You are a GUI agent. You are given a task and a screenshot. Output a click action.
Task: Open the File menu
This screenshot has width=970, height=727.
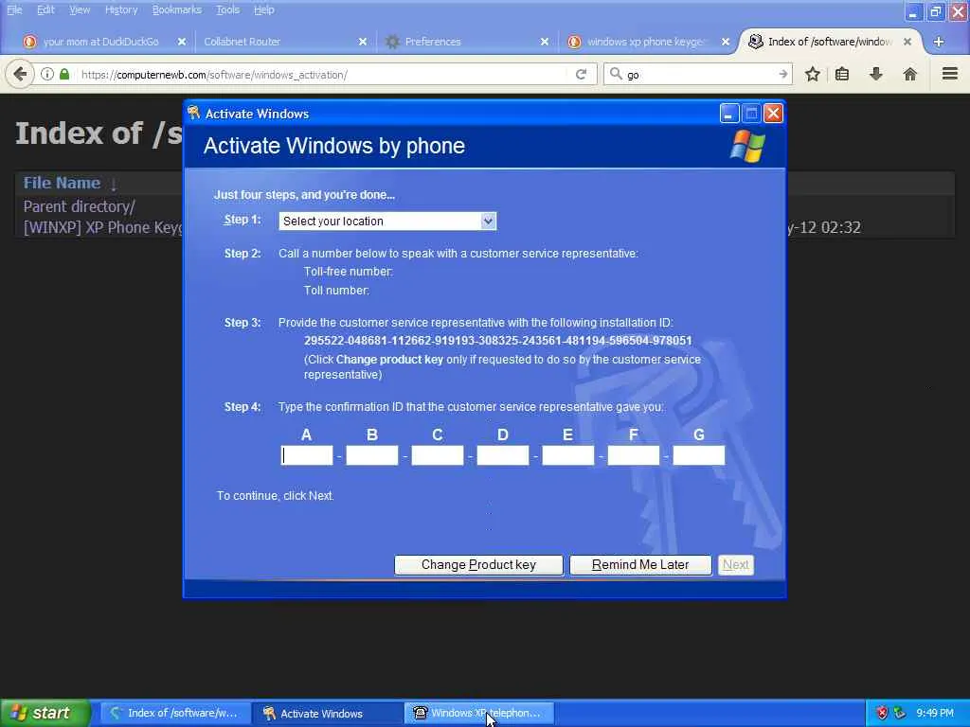click(x=14, y=9)
